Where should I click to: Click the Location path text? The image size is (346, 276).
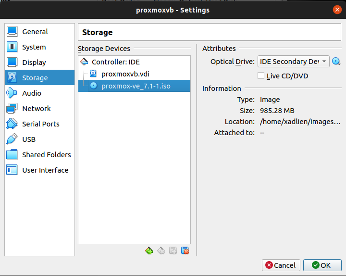[299, 122]
